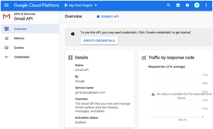Screen dimensions: 213x129
Task: Click the Google Cloud Platform logo text
Action: [x=36, y=5]
